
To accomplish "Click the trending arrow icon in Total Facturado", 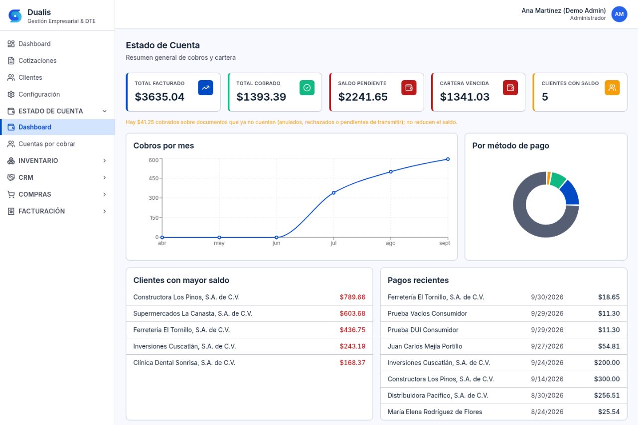I will [x=205, y=88].
